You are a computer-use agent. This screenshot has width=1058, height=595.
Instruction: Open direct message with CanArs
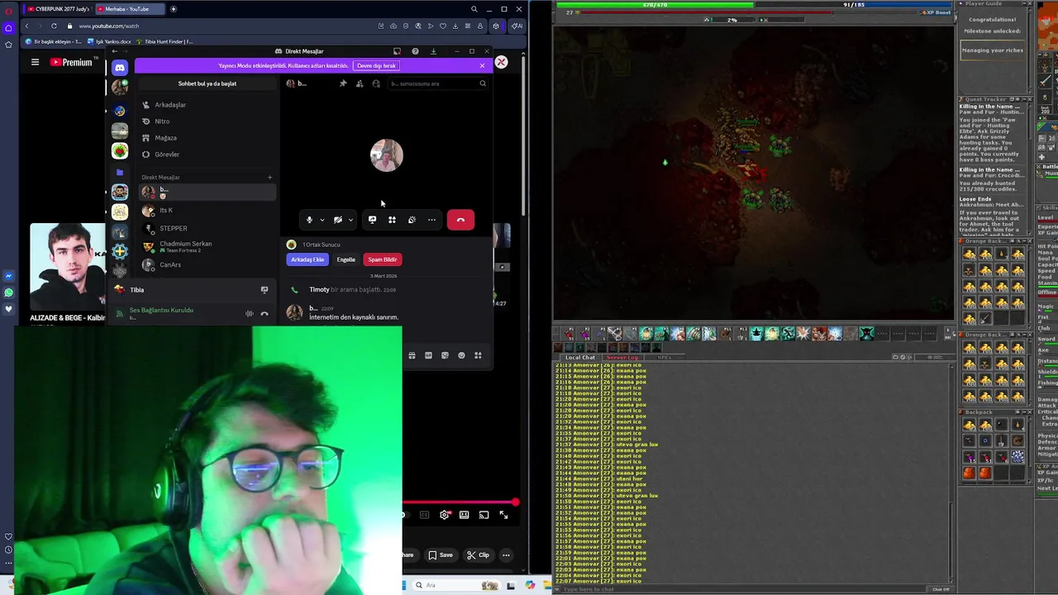207,264
